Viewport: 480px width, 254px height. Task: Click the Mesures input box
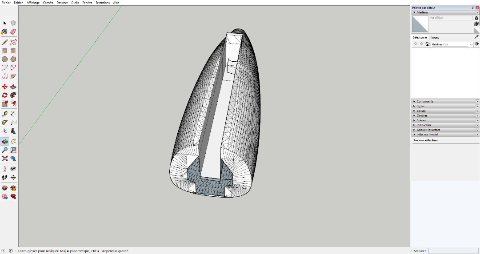coord(453,251)
